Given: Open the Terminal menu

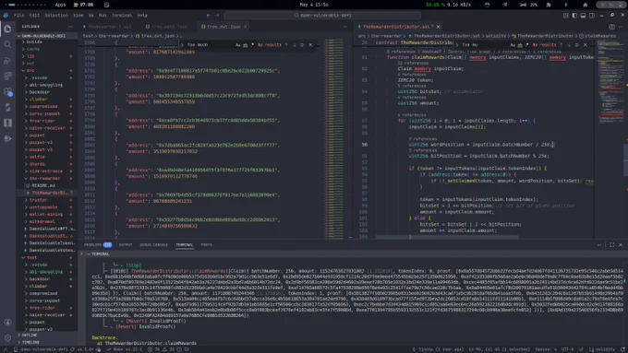Looking at the screenshot, I should pyautogui.click(x=122, y=15).
